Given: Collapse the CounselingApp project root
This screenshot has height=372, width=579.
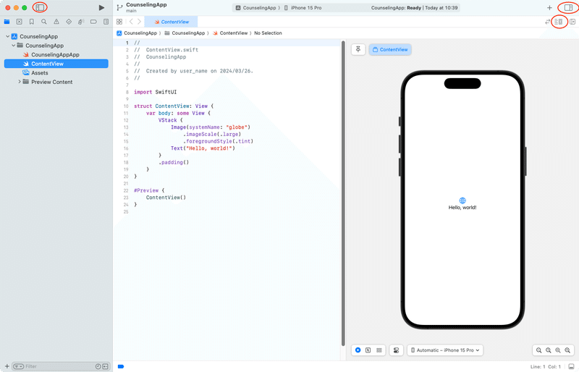Looking at the screenshot, I should tap(7, 36).
